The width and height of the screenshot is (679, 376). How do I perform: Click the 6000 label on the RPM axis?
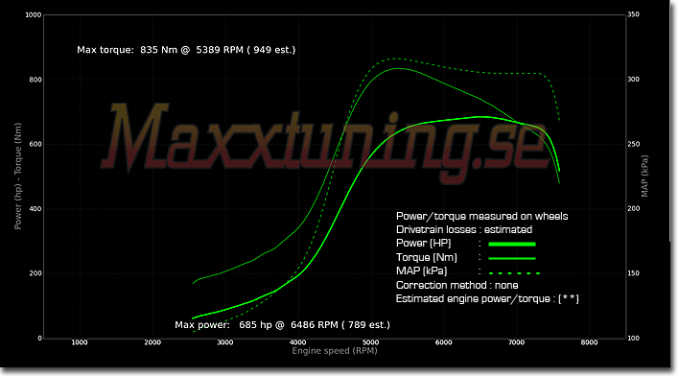443,342
